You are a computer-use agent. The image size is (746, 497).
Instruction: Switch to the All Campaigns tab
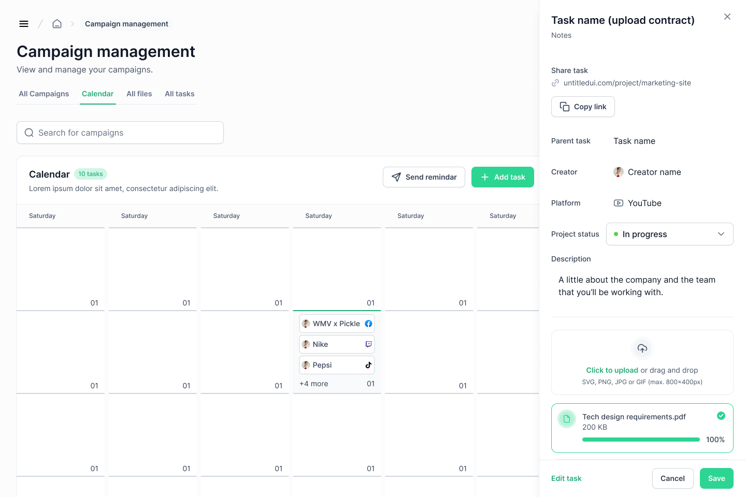click(44, 94)
